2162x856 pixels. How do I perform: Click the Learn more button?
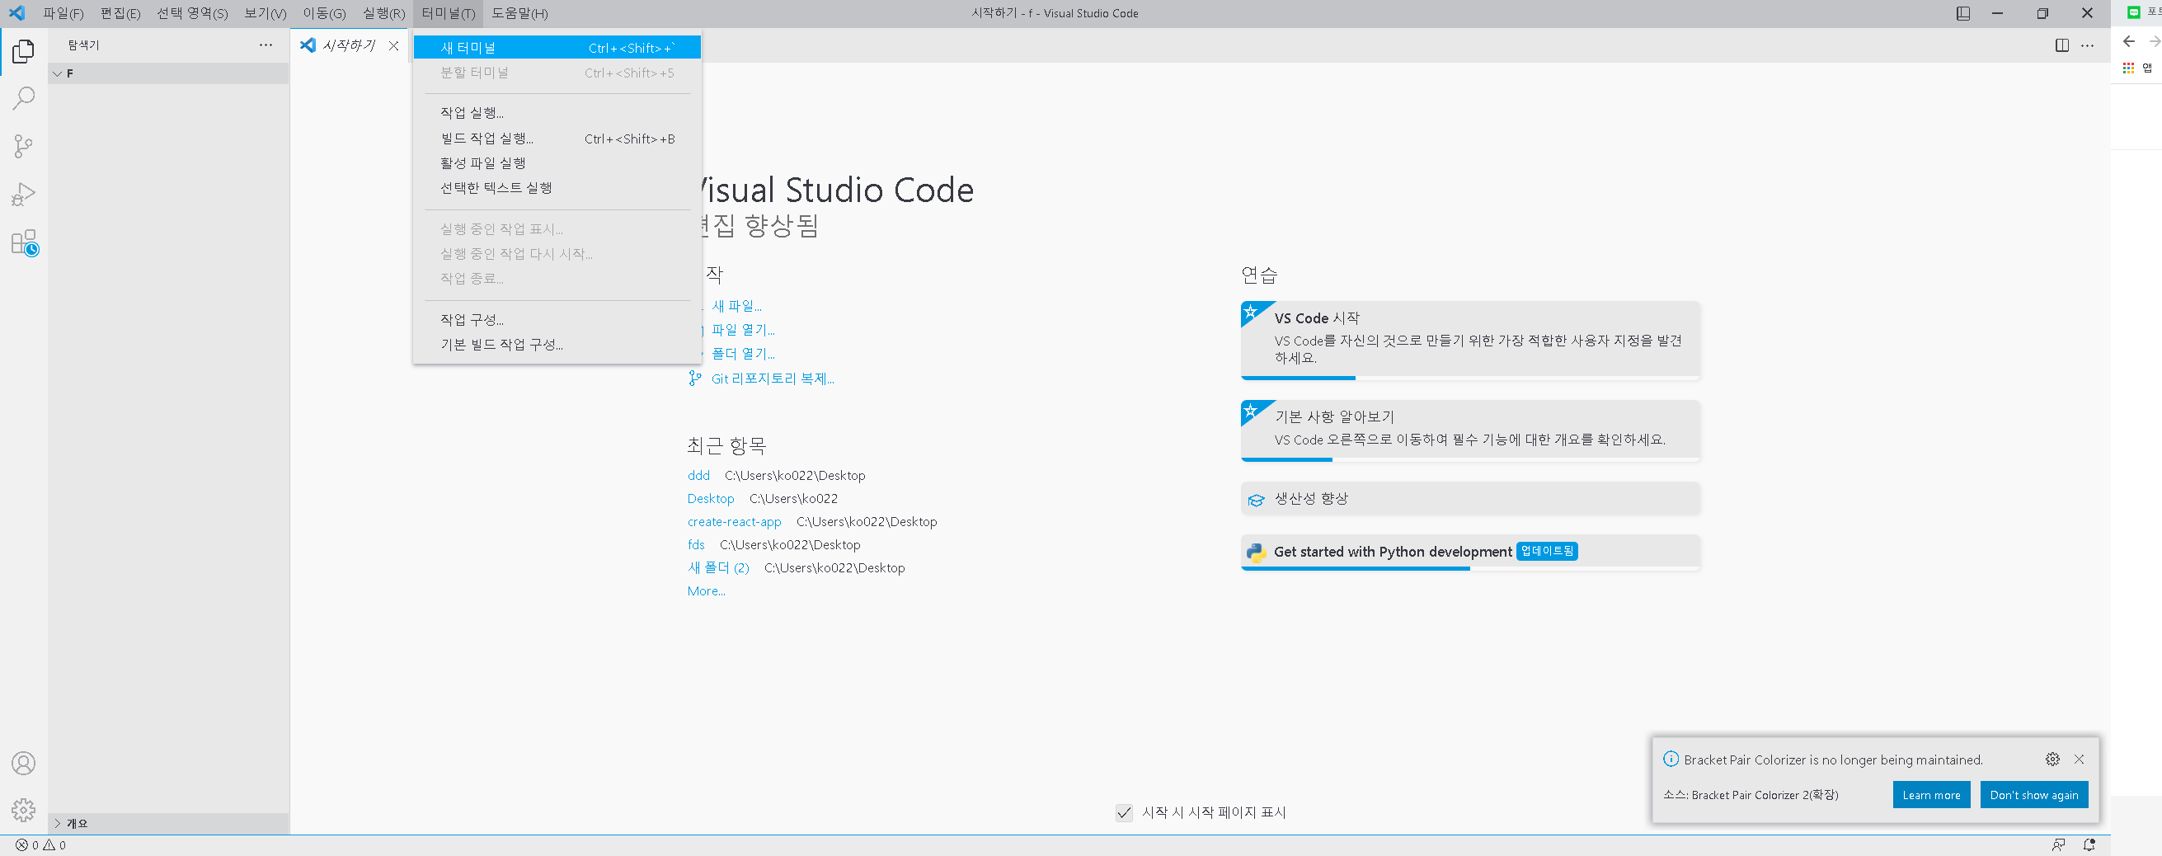tap(1931, 795)
